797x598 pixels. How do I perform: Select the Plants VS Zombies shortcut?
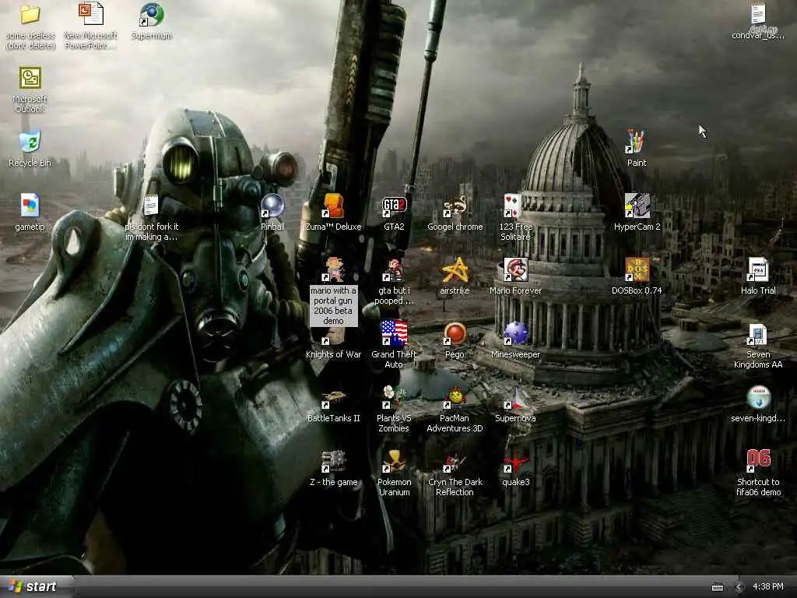point(395,397)
